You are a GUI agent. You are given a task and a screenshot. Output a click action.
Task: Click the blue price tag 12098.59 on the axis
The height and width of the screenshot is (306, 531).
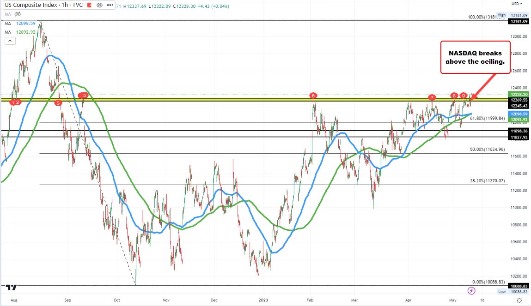[x=519, y=114]
